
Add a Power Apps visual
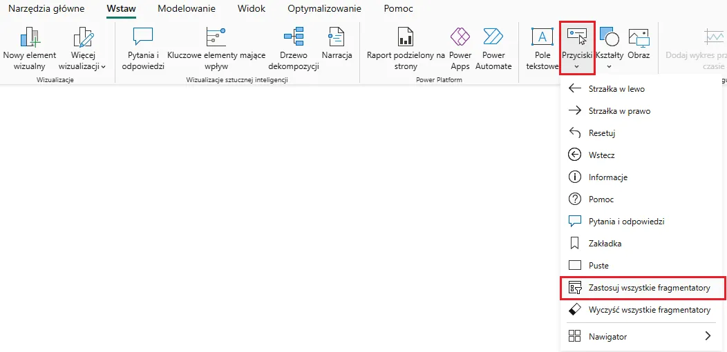pos(460,38)
